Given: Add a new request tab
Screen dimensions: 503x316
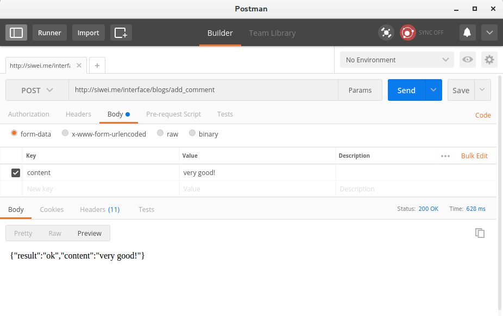Looking at the screenshot, I should point(97,65).
